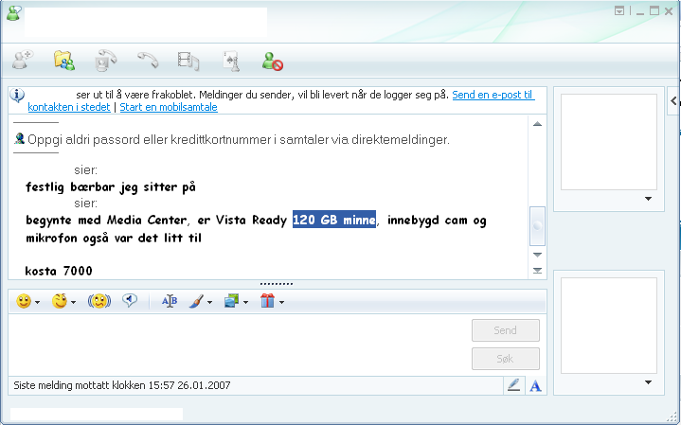Click 'Siste melding mottatt klokken 15:57' status
This screenshot has height=425, width=681.
coord(121,385)
